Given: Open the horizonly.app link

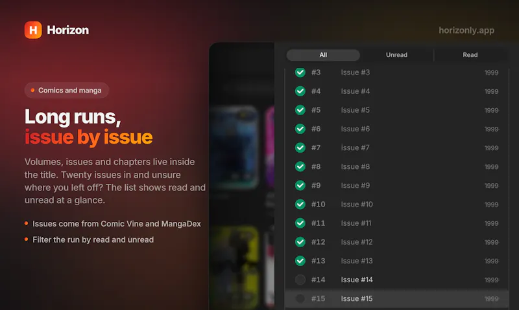Looking at the screenshot, I should (x=466, y=30).
